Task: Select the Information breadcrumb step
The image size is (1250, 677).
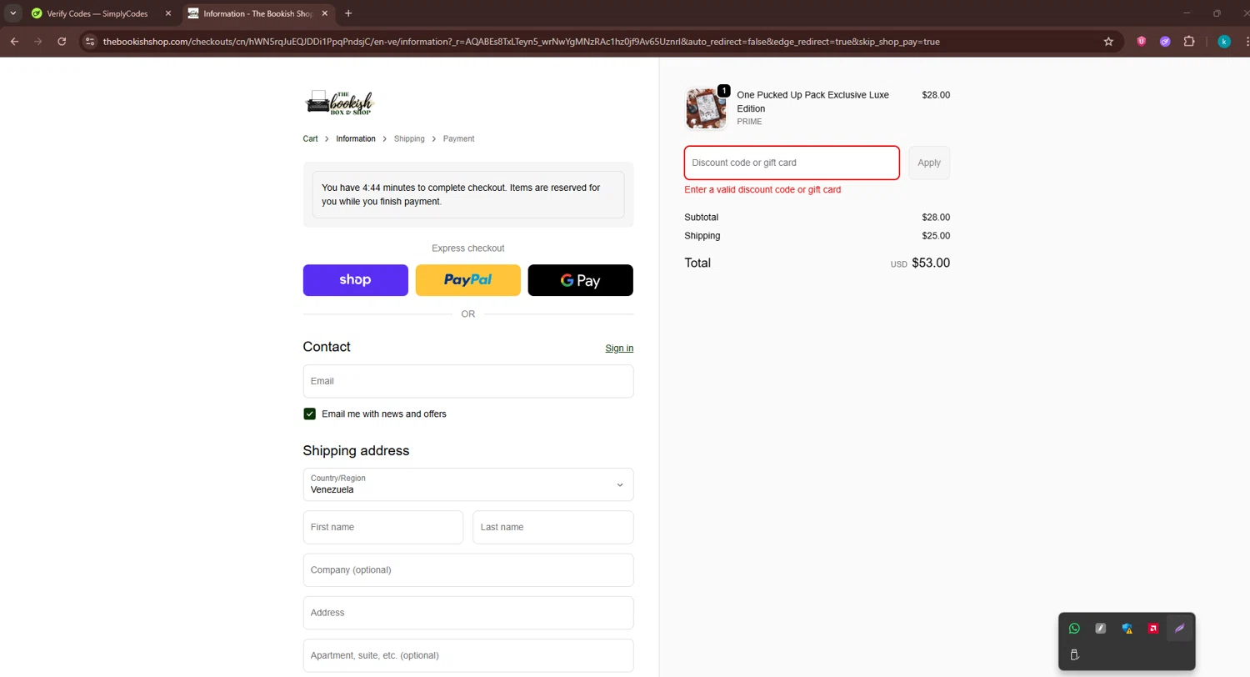Action: pos(356,138)
